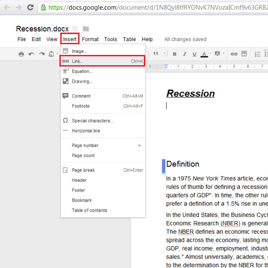
Task: Open the Help menu
Action: (x=147, y=39)
